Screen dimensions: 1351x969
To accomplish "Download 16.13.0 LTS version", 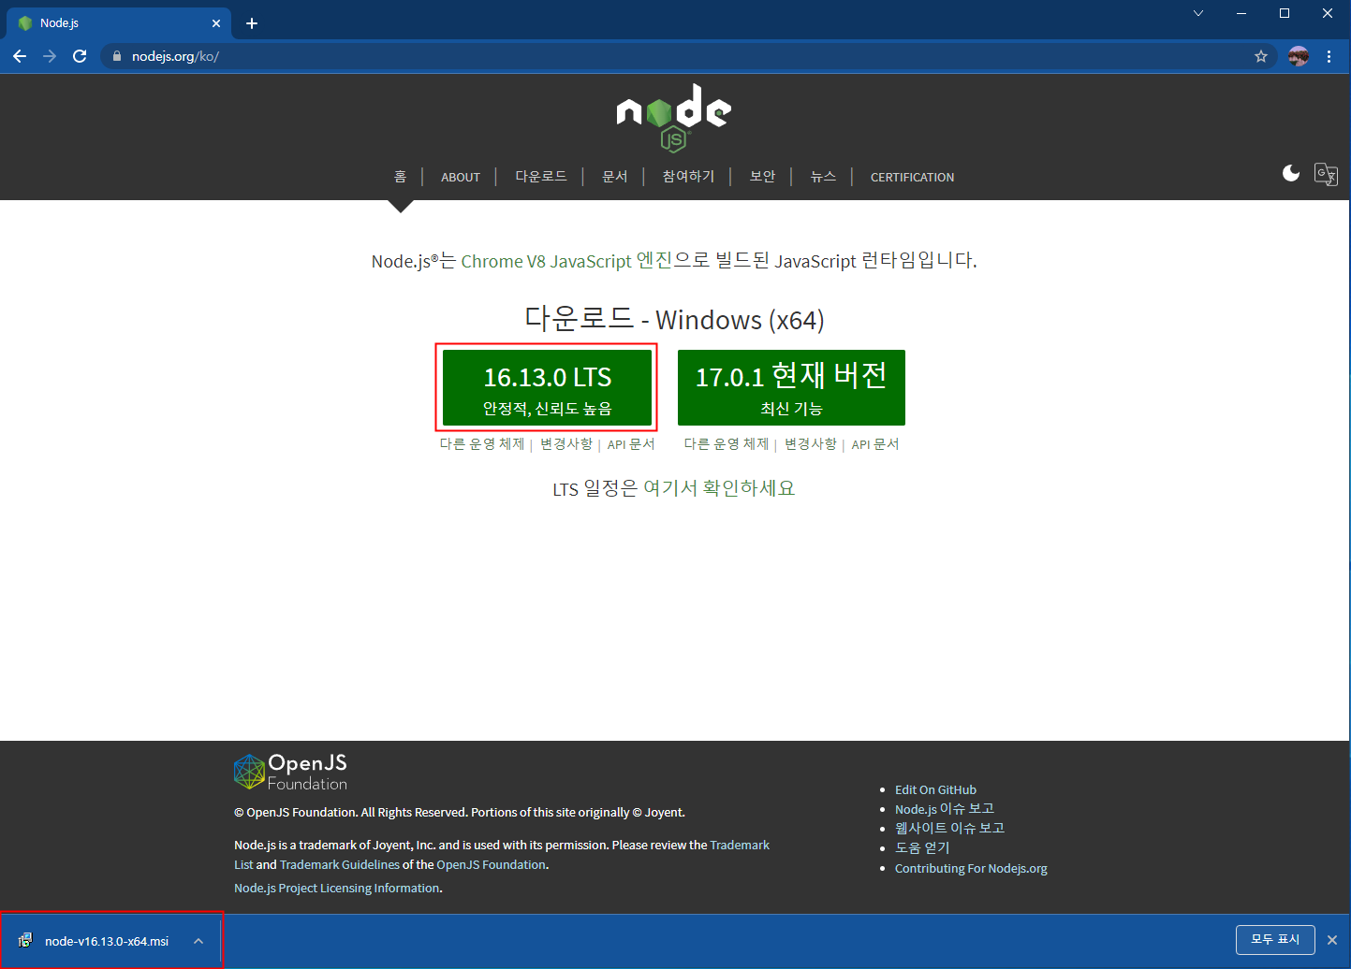I will [547, 387].
